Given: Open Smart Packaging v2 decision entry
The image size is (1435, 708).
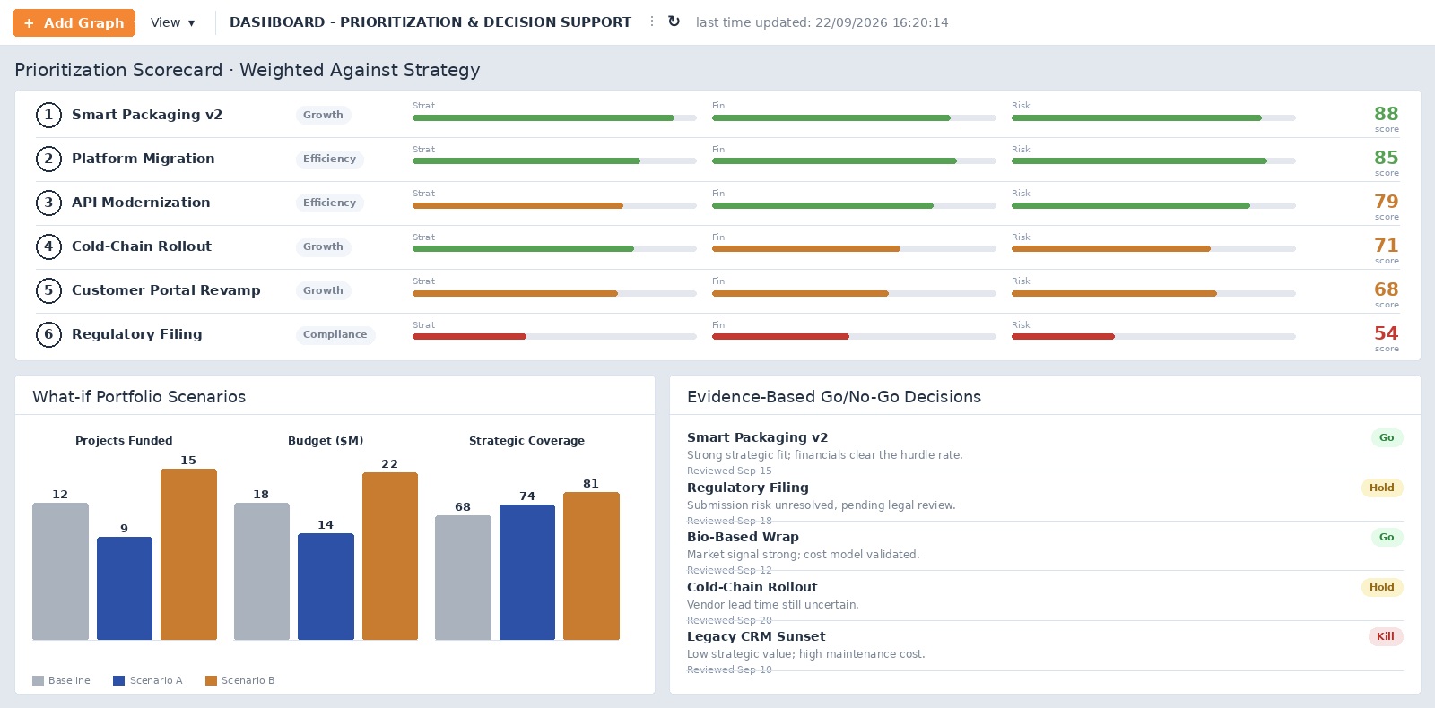Looking at the screenshot, I should [1045, 446].
